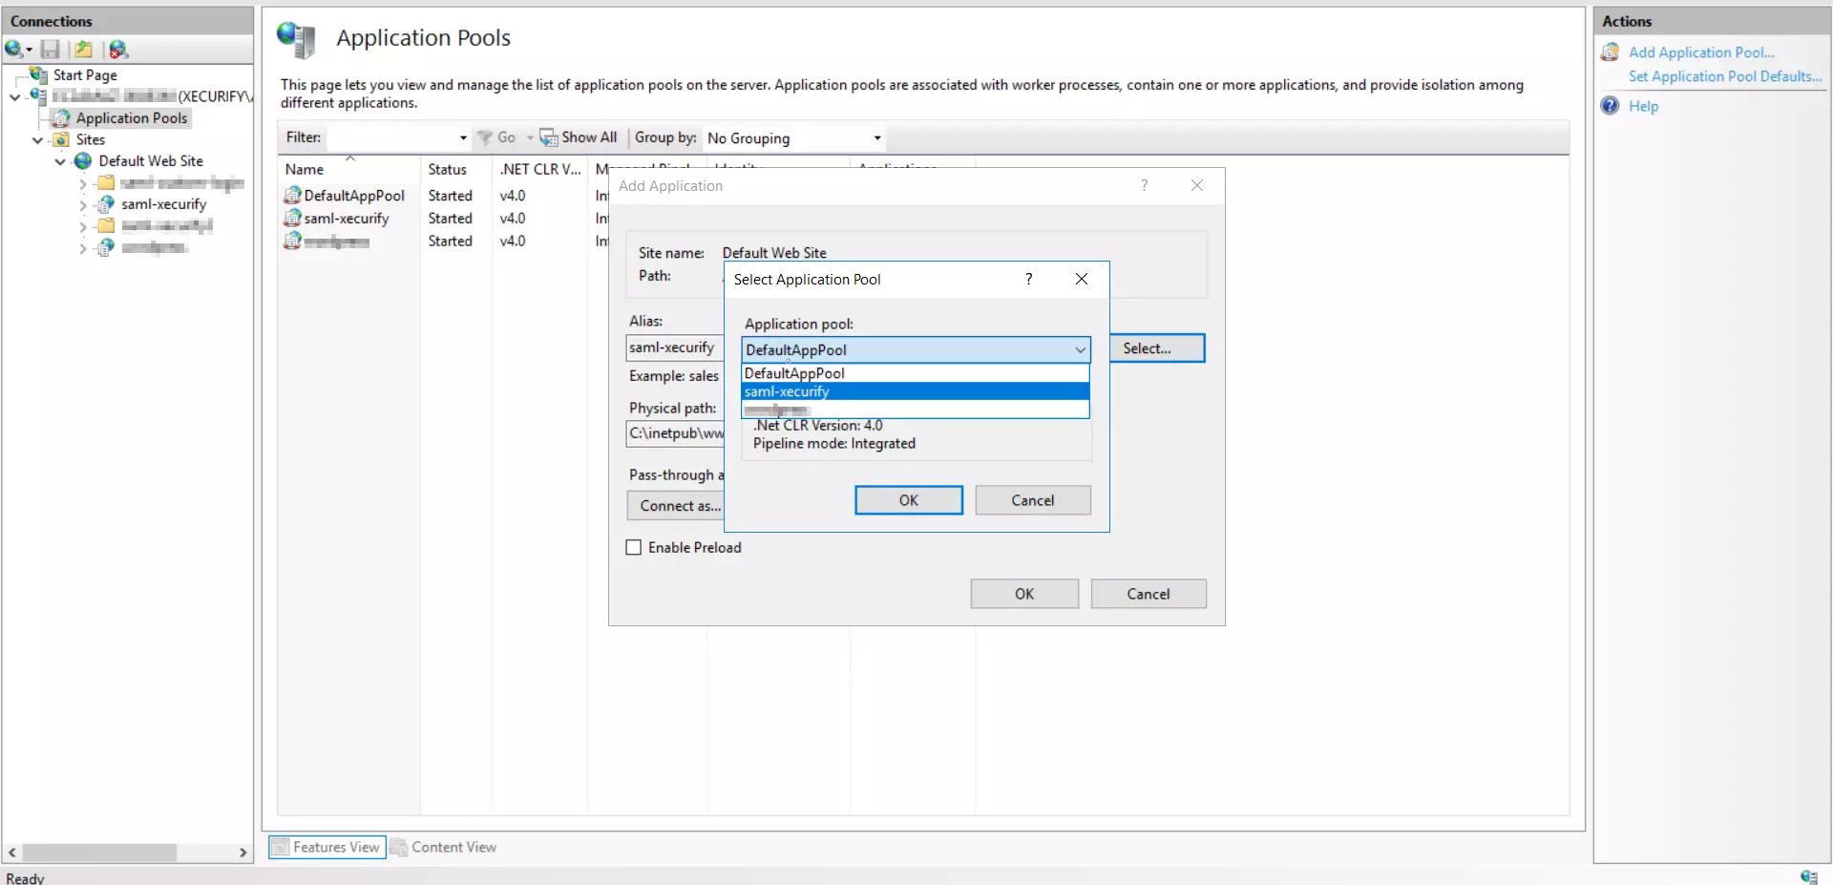Click the Up folder icon in Connections toolbar
The height and width of the screenshot is (885, 1833).
point(84,49)
